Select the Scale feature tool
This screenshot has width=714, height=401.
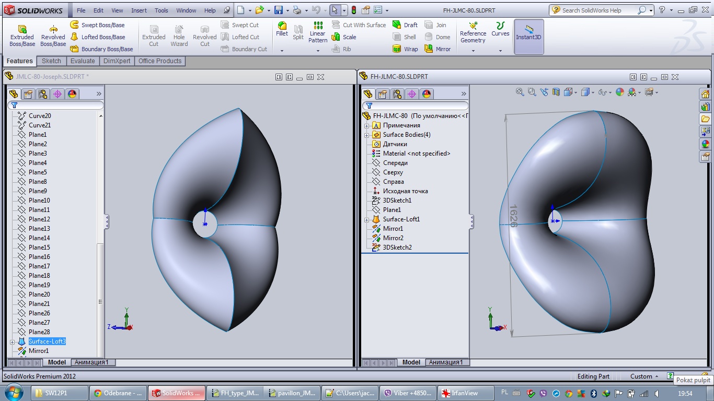click(x=344, y=37)
